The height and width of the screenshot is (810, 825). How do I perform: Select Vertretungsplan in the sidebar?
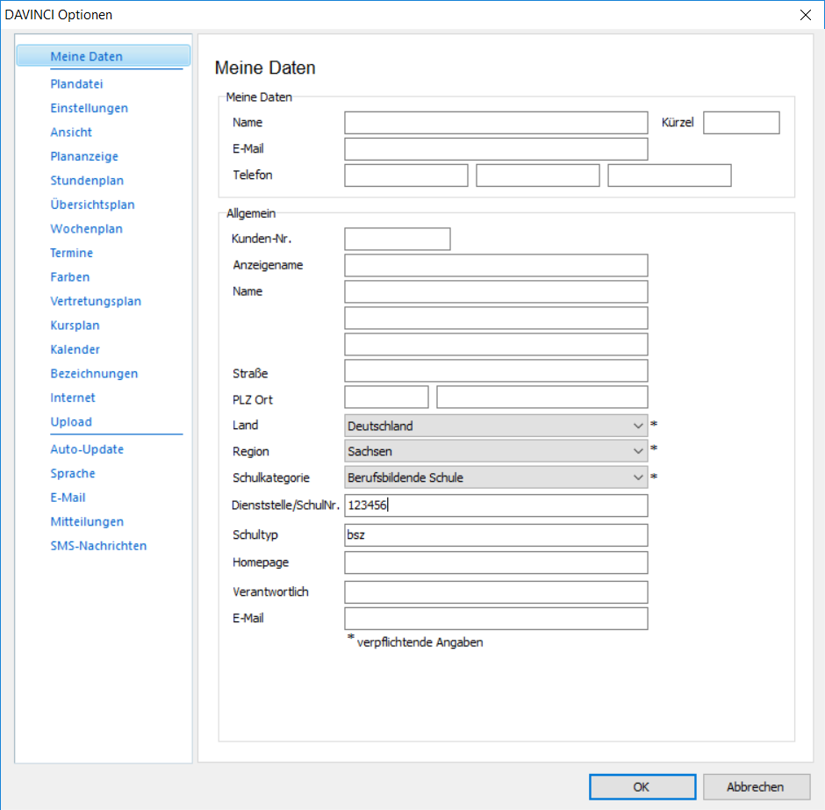pos(96,300)
